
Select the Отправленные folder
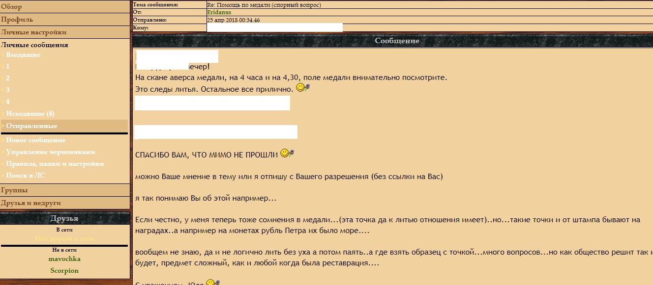point(31,126)
